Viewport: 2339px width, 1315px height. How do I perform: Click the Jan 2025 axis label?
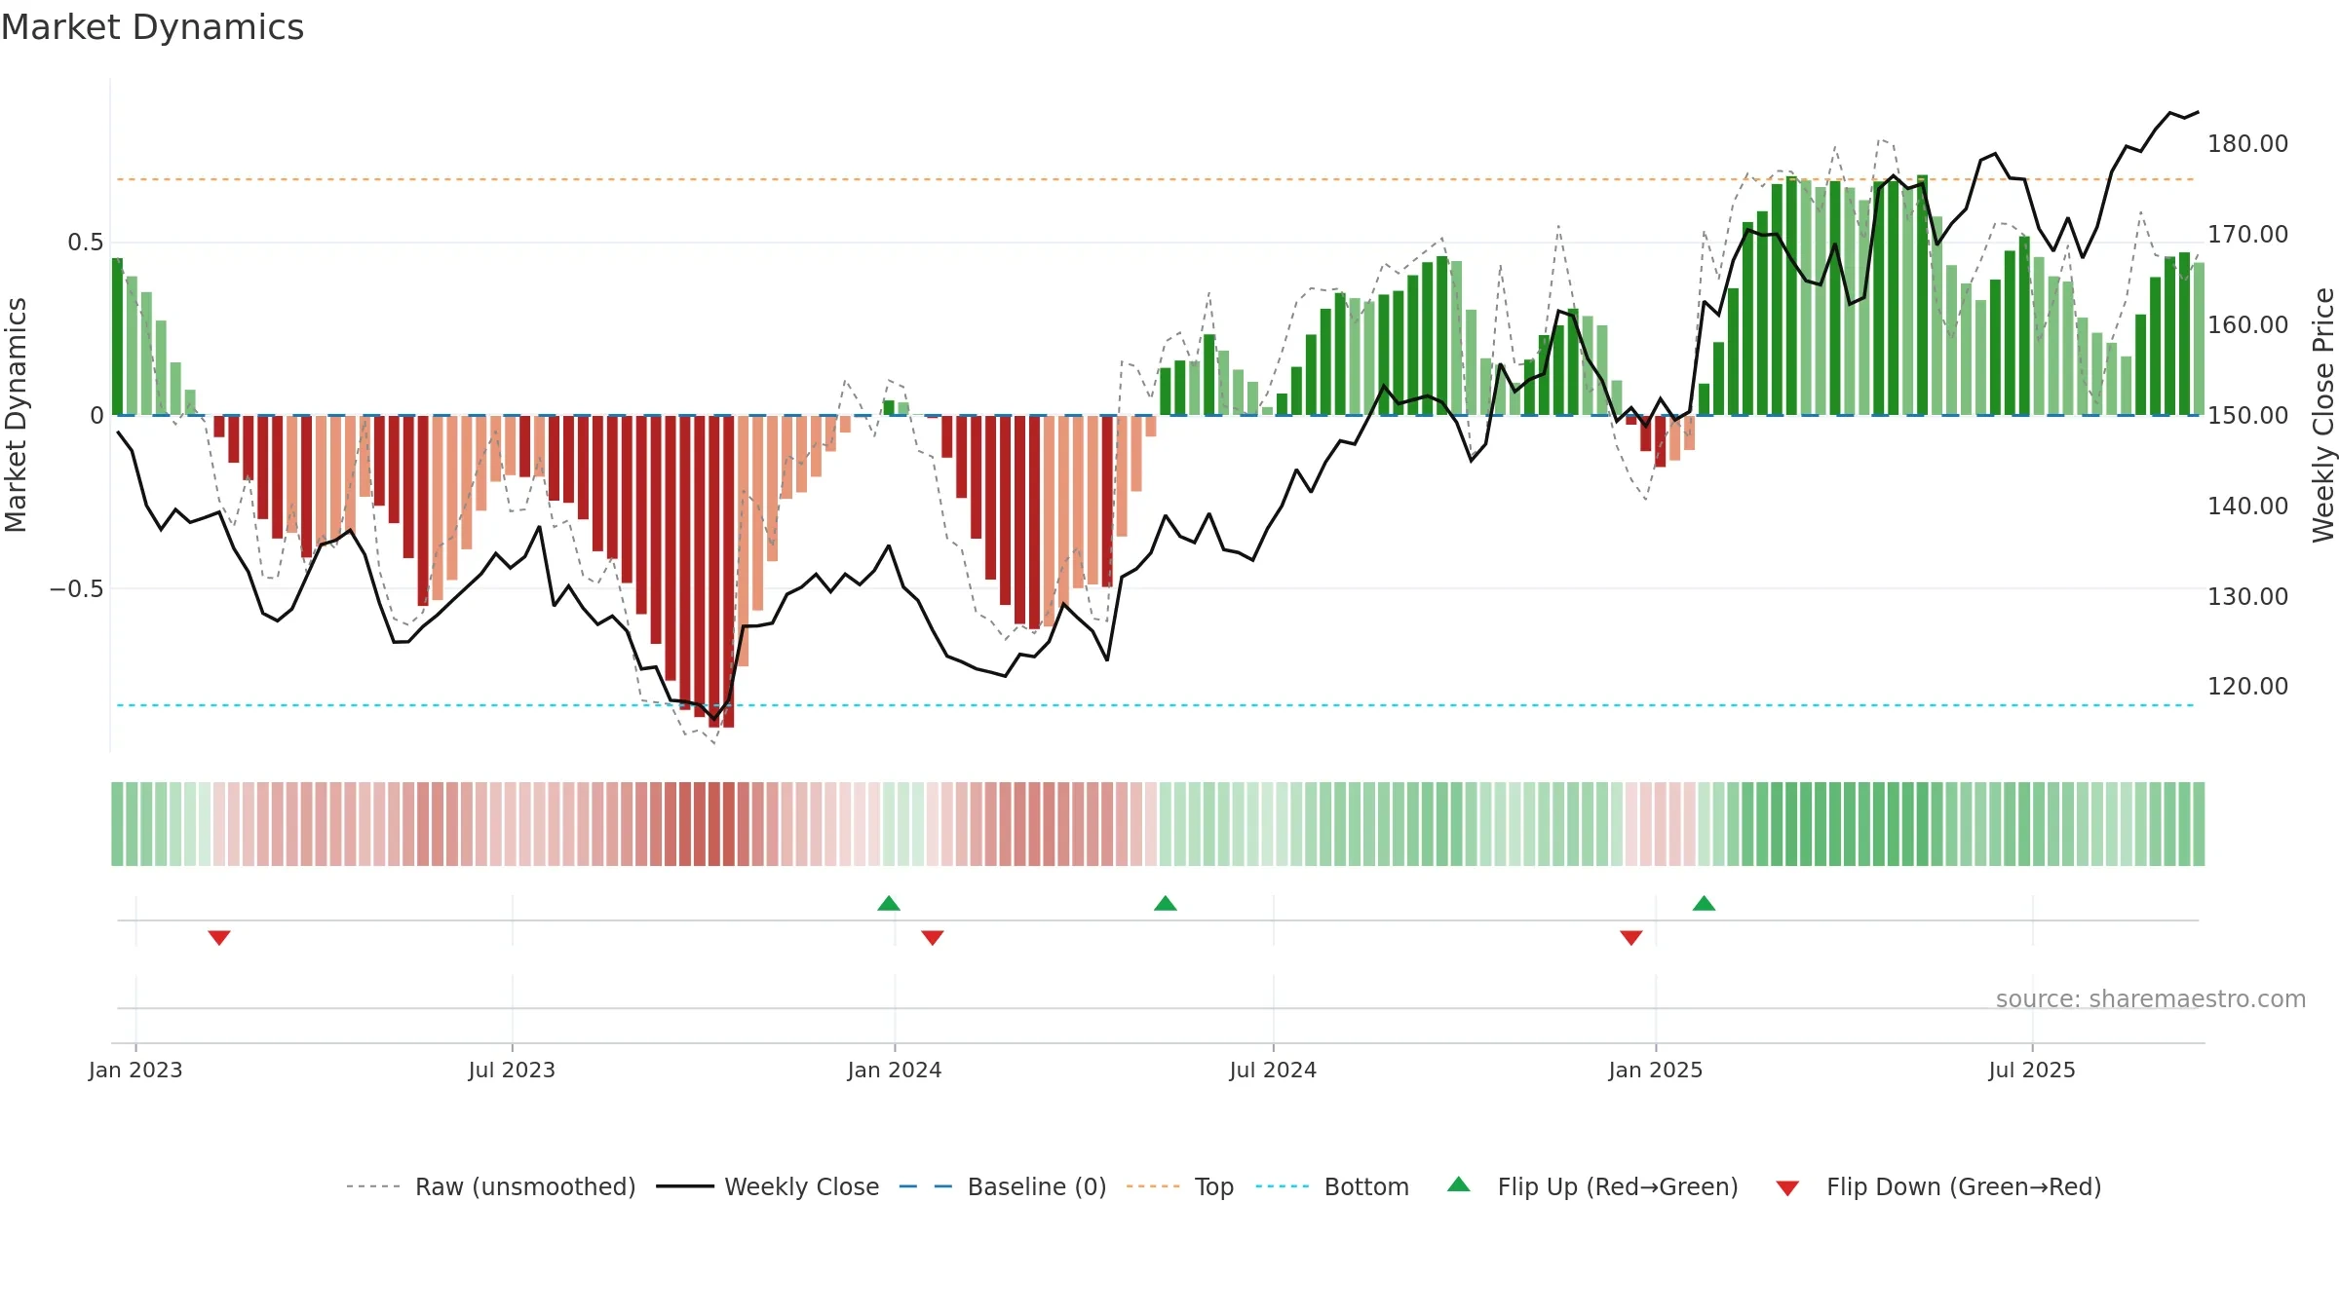[x=1656, y=1070]
